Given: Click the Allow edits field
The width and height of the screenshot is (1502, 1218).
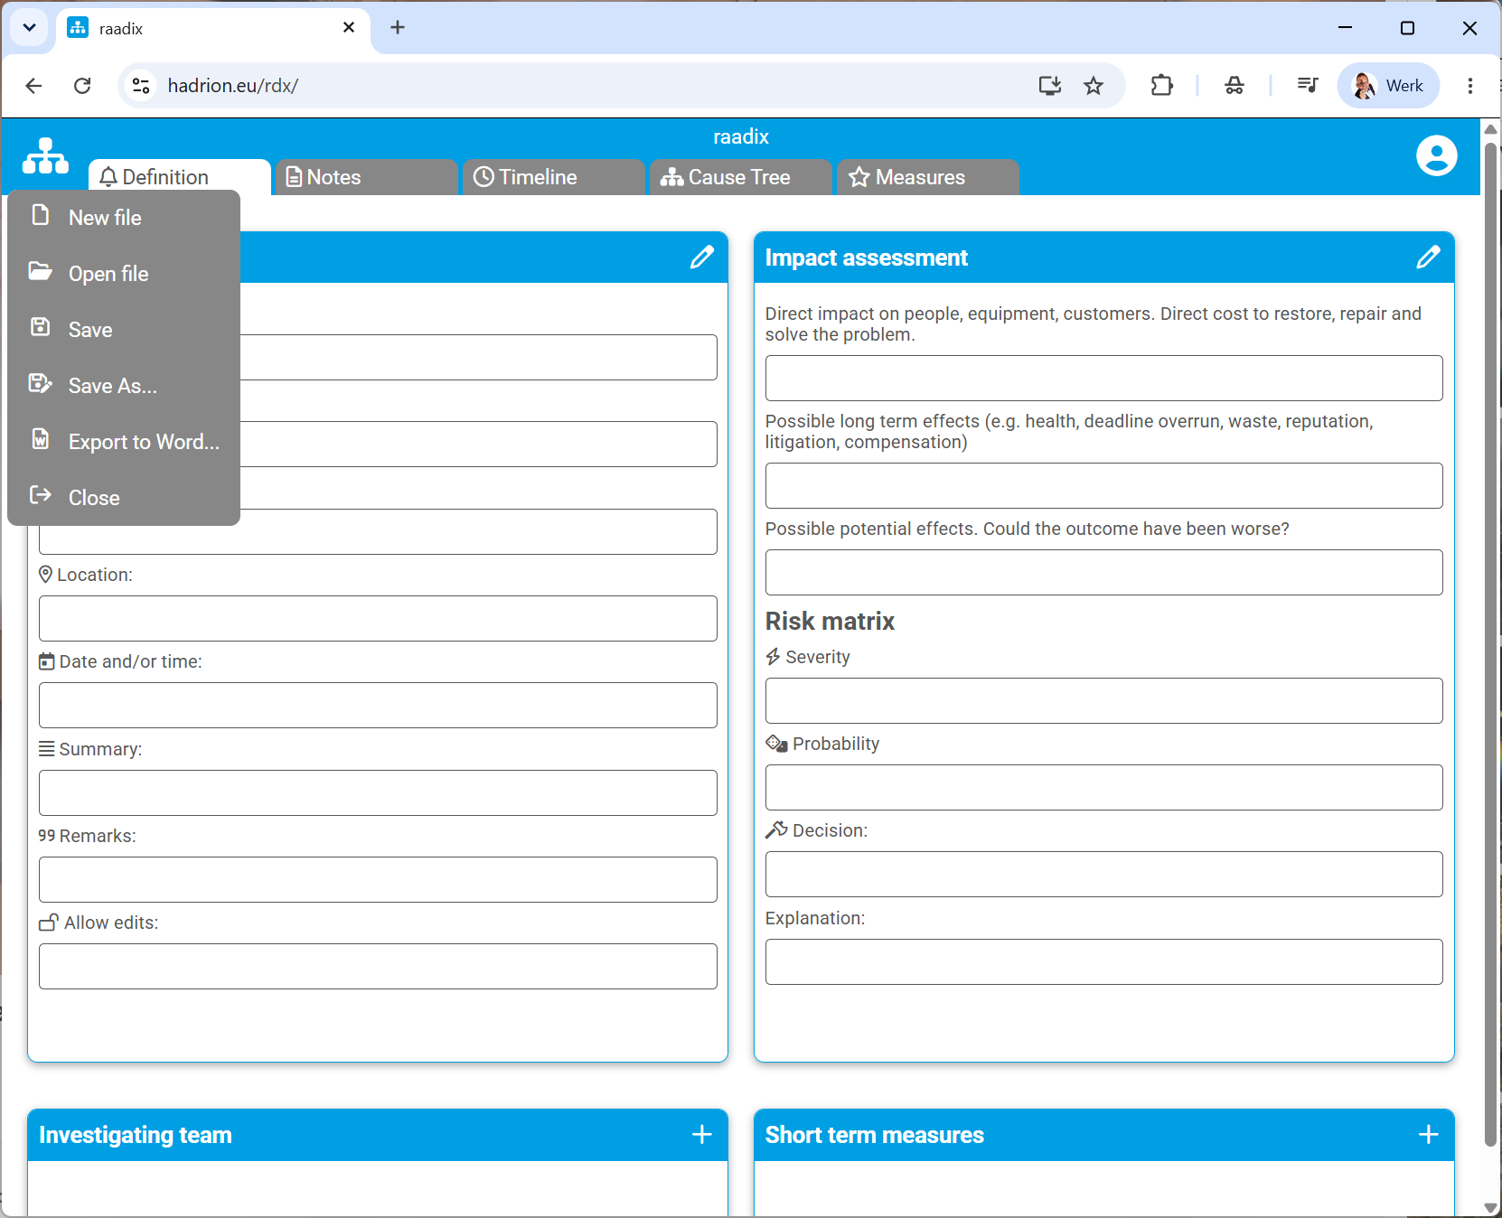Looking at the screenshot, I should (378, 967).
